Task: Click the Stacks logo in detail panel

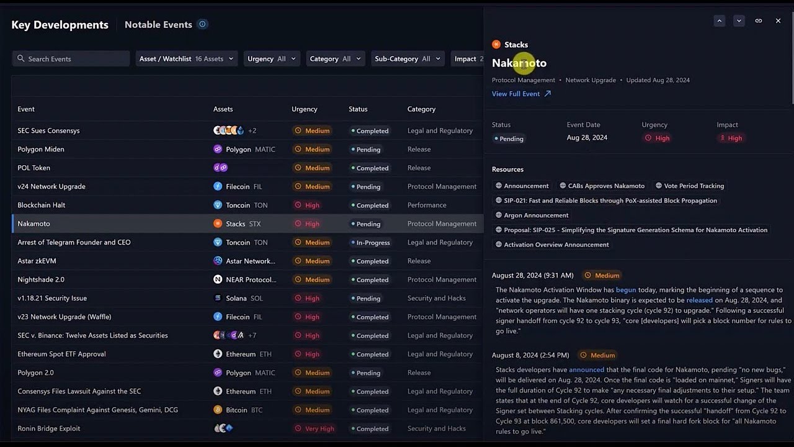Action: (496, 44)
